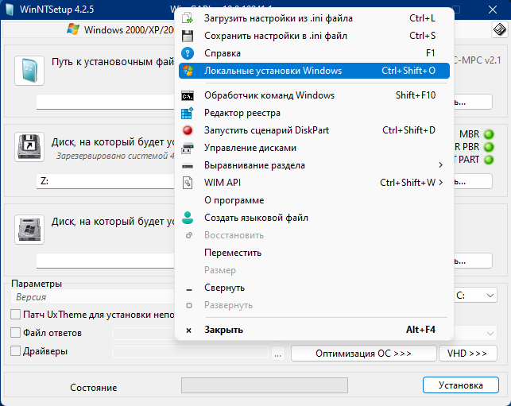511x406 pixels.
Task: Click the disk management drive icon
Action: coord(188,149)
